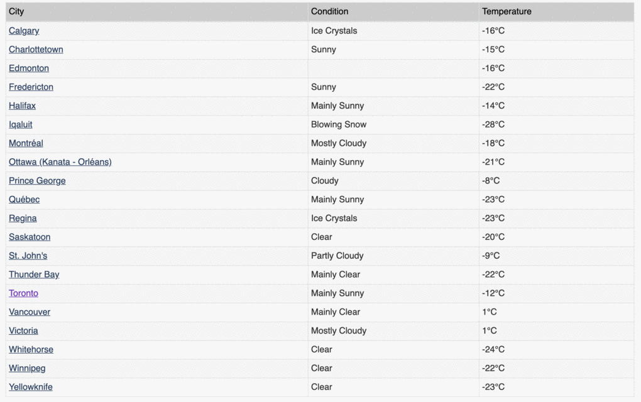The height and width of the screenshot is (402, 641).
Task: Click the Québec link
Action: 25,200
